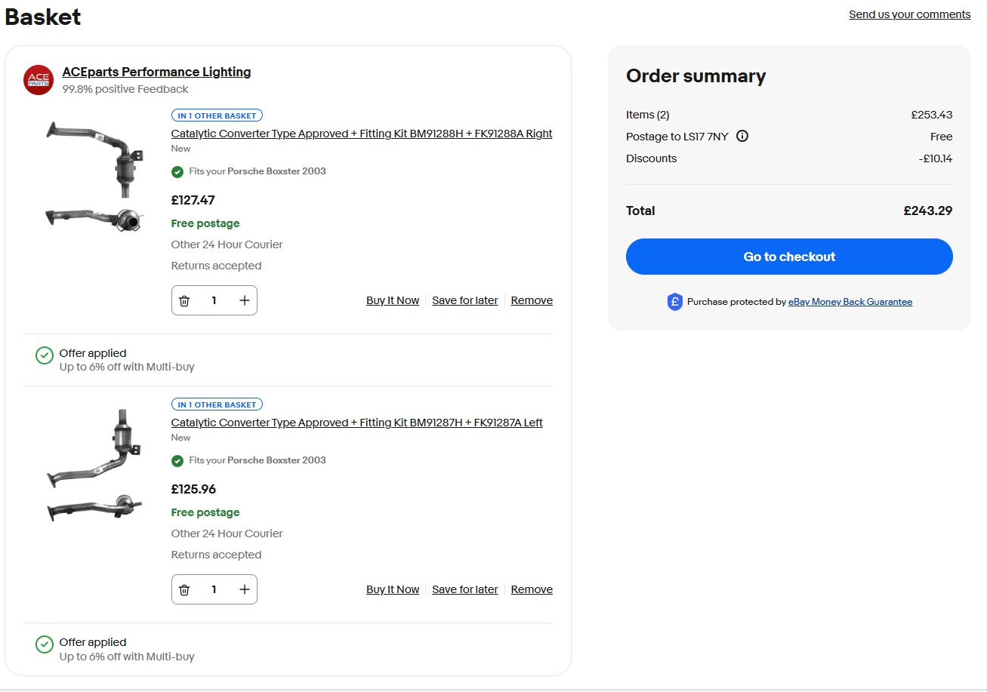The width and height of the screenshot is (987, 692).
Task: Open the ACEparts Performance Lighting seller page
Action: pos(156,72)
